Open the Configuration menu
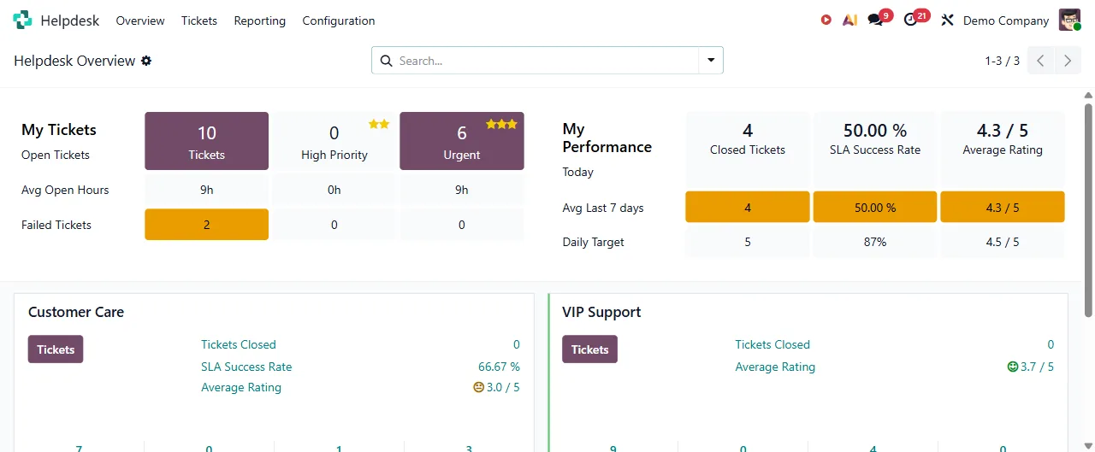 pyautogui.click(x=339, y=21)
